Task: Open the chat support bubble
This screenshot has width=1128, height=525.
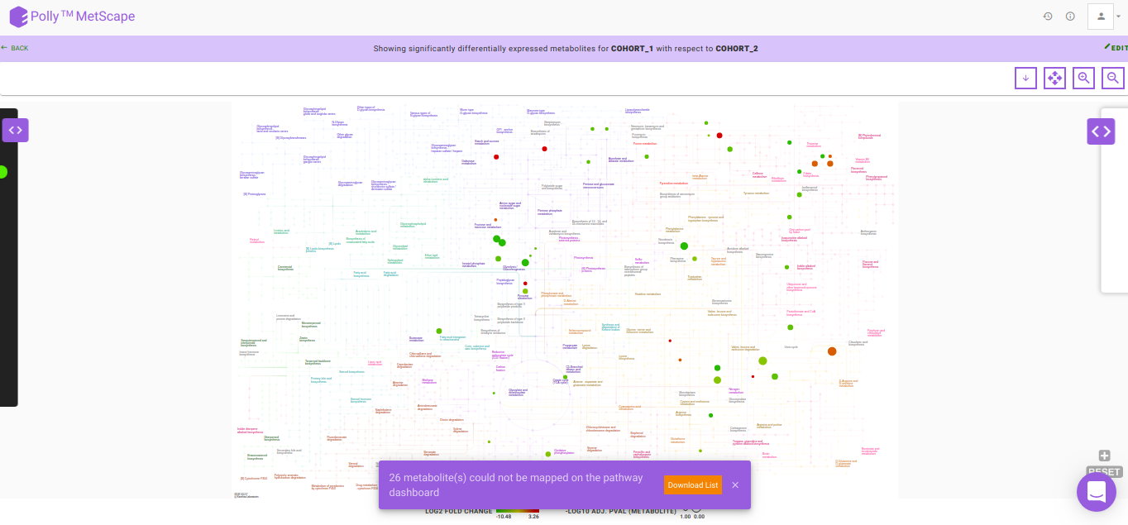Action: pos(1097,493)
